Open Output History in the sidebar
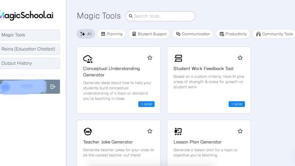Viewport: 295px width, 166px height. tap(30, 63)
